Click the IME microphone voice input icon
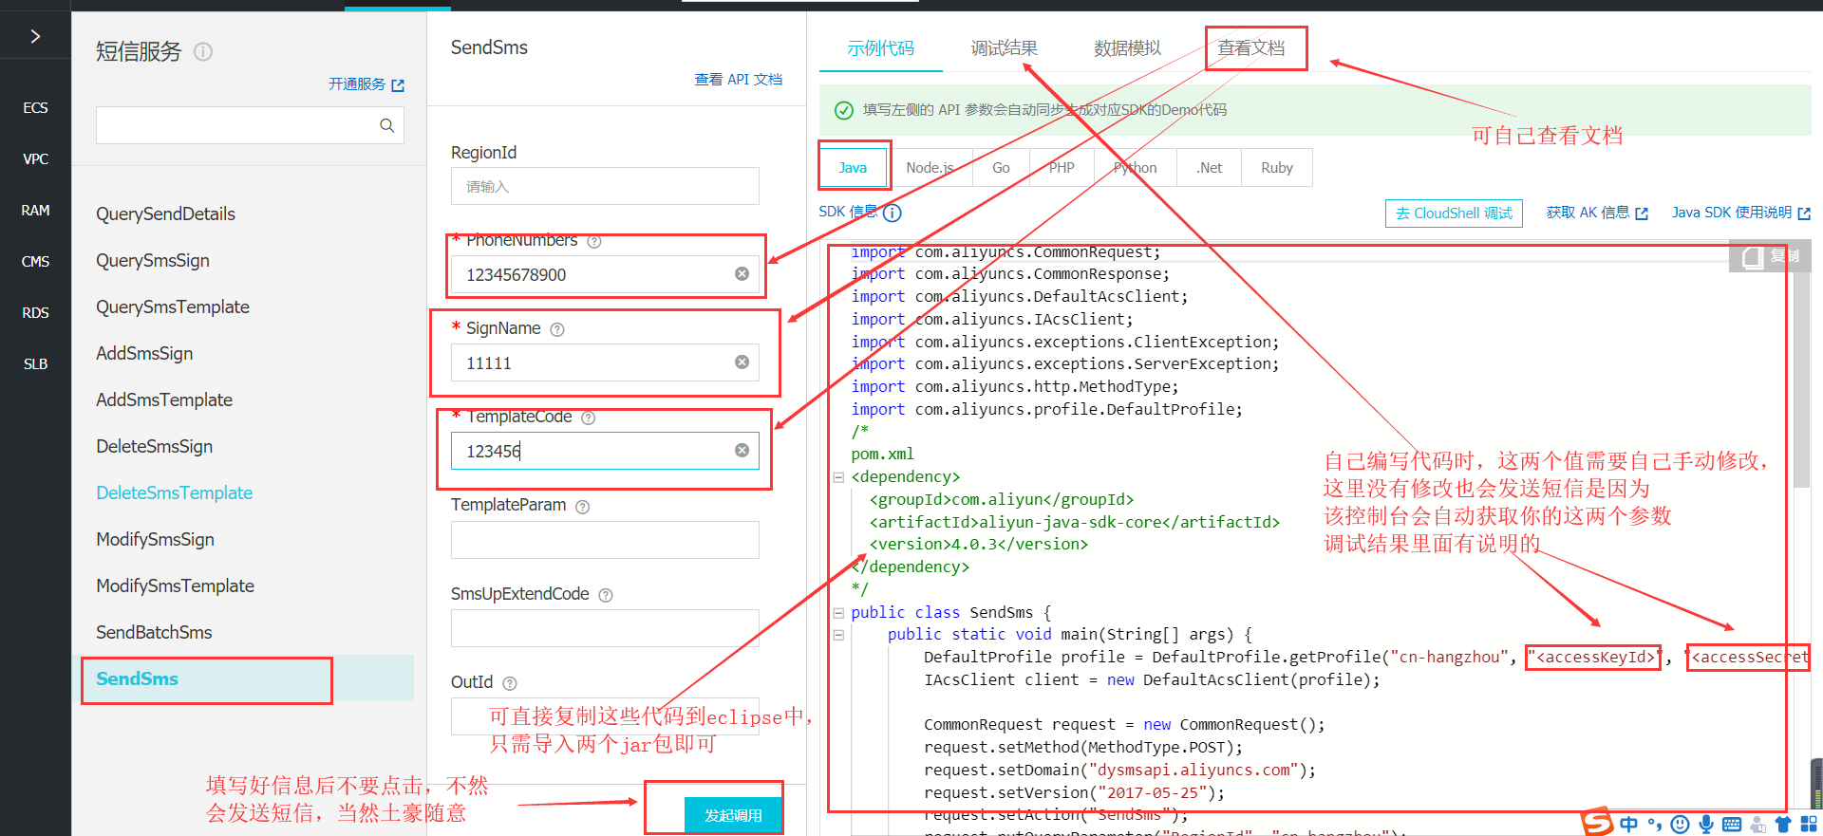The width and height of the screenshot is (1823, 836). pos(1706,824)
